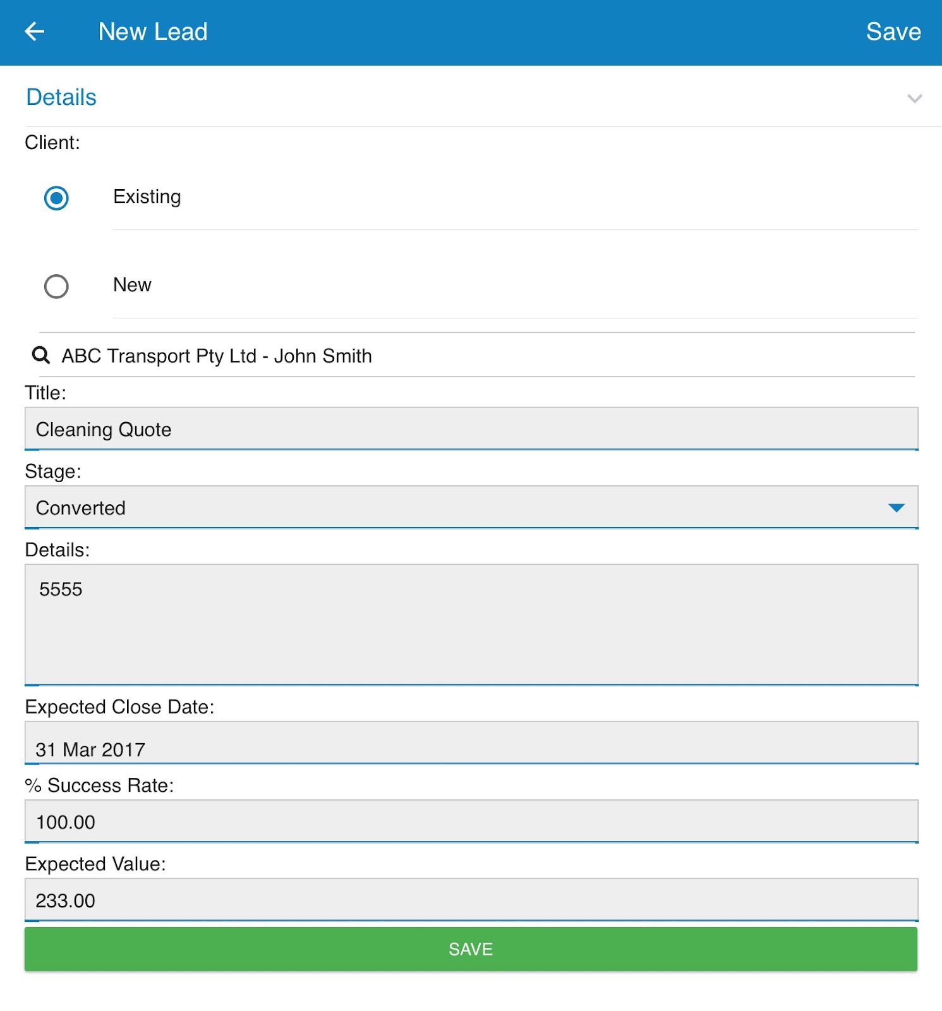Click the client search field with ABC Transport
The image size is (942, 1011).
pos(477,355)
